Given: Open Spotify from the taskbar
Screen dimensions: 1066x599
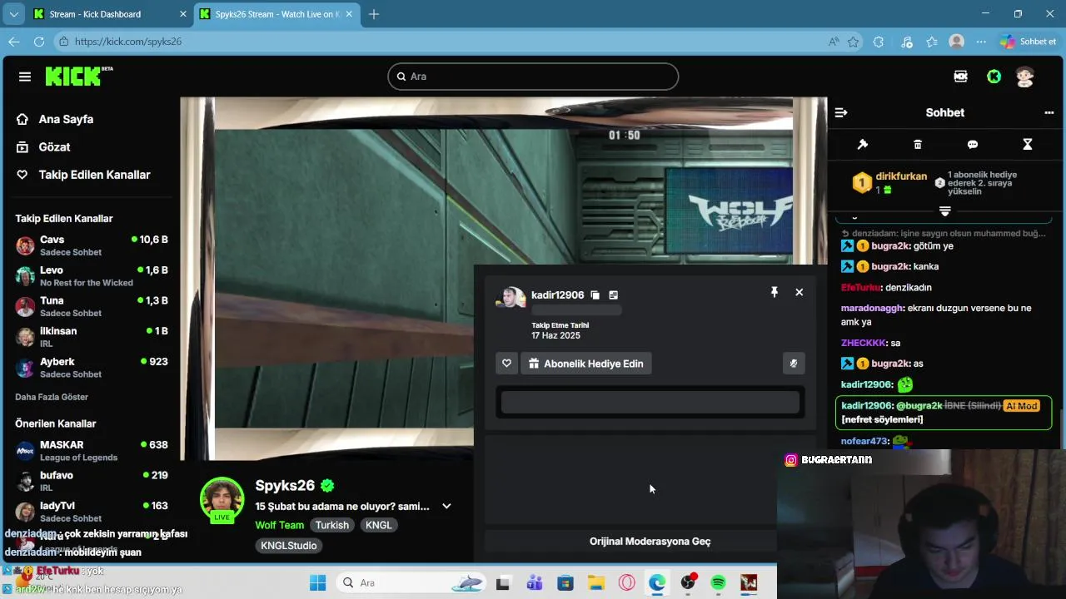Looking at the screenshot, I should [x=719, y=583].
